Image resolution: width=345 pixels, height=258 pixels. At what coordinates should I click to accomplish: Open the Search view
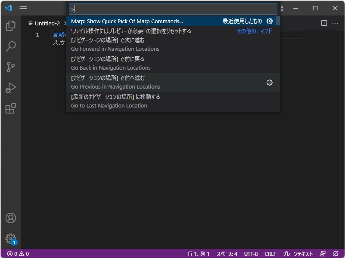(11, 45)
